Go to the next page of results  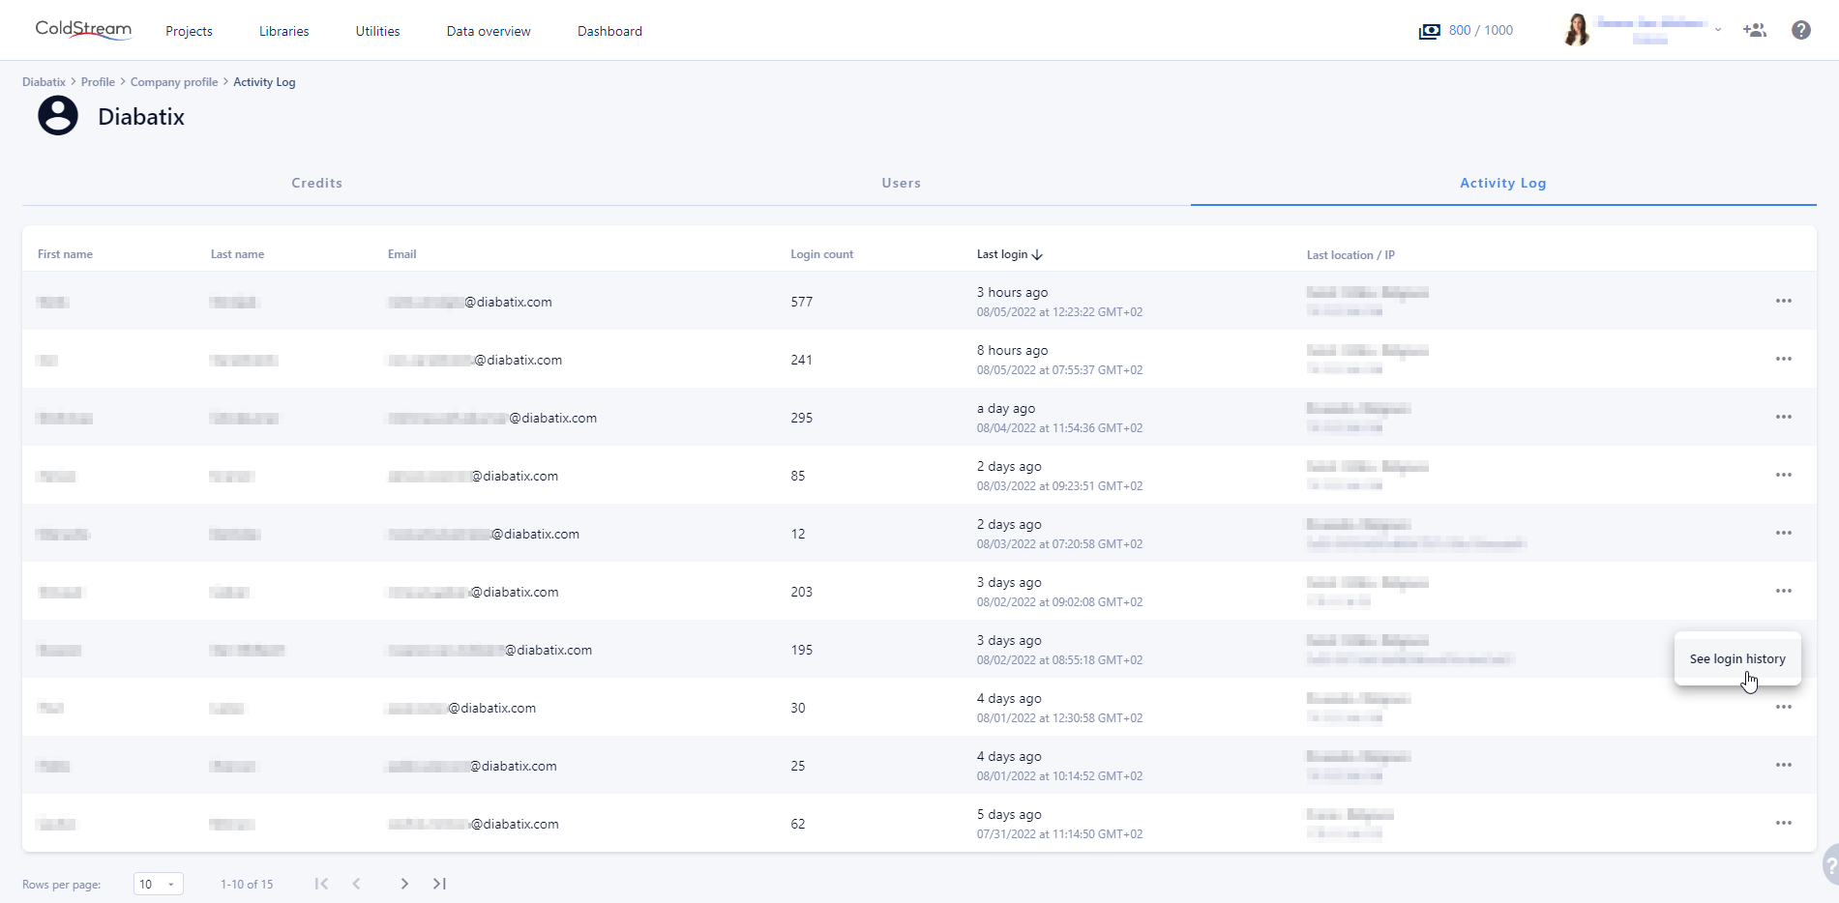[404, 884]
